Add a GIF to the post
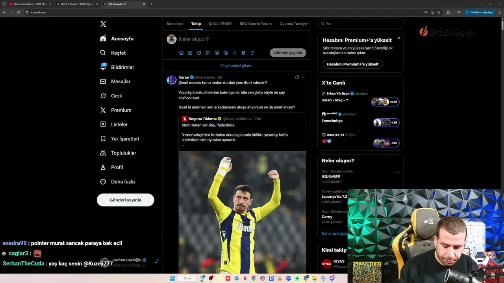The image size is (504, 283). tap(190, 53)
